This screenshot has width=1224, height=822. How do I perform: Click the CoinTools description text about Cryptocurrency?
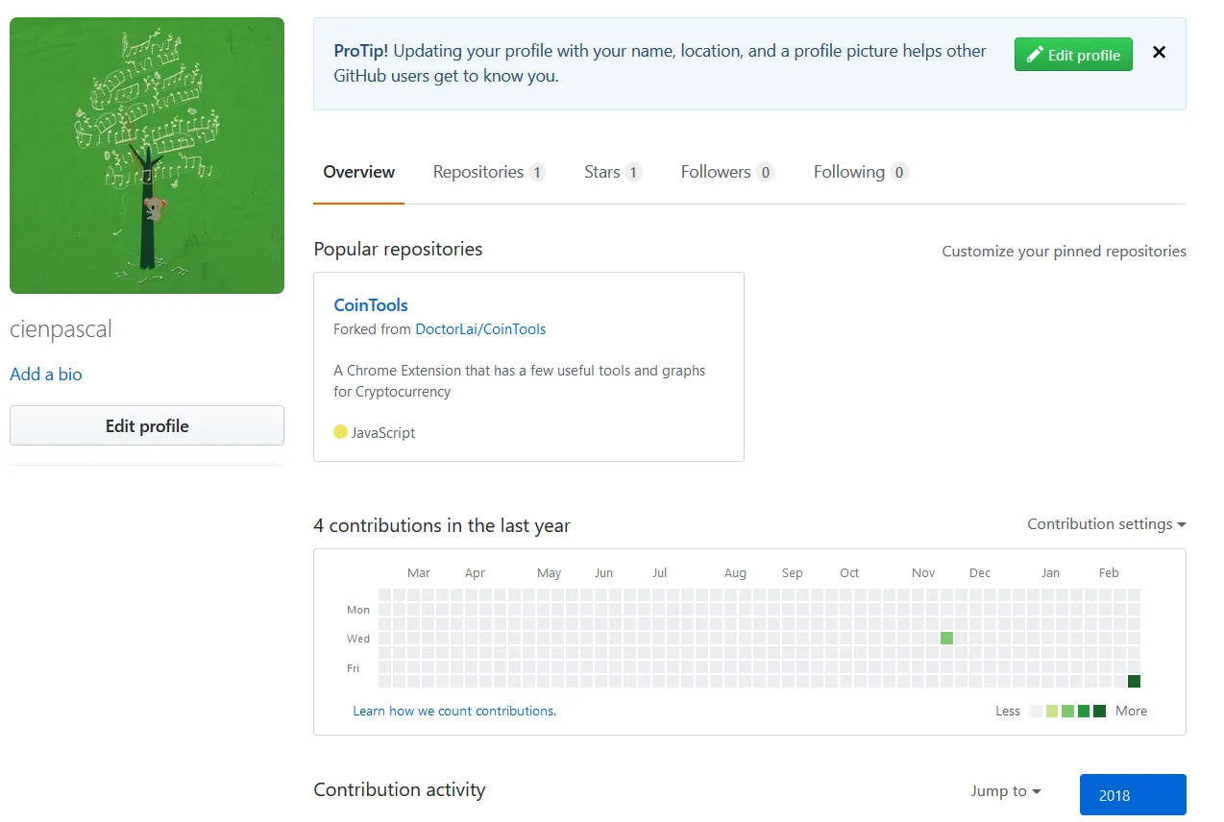click(x=520, y=381)
